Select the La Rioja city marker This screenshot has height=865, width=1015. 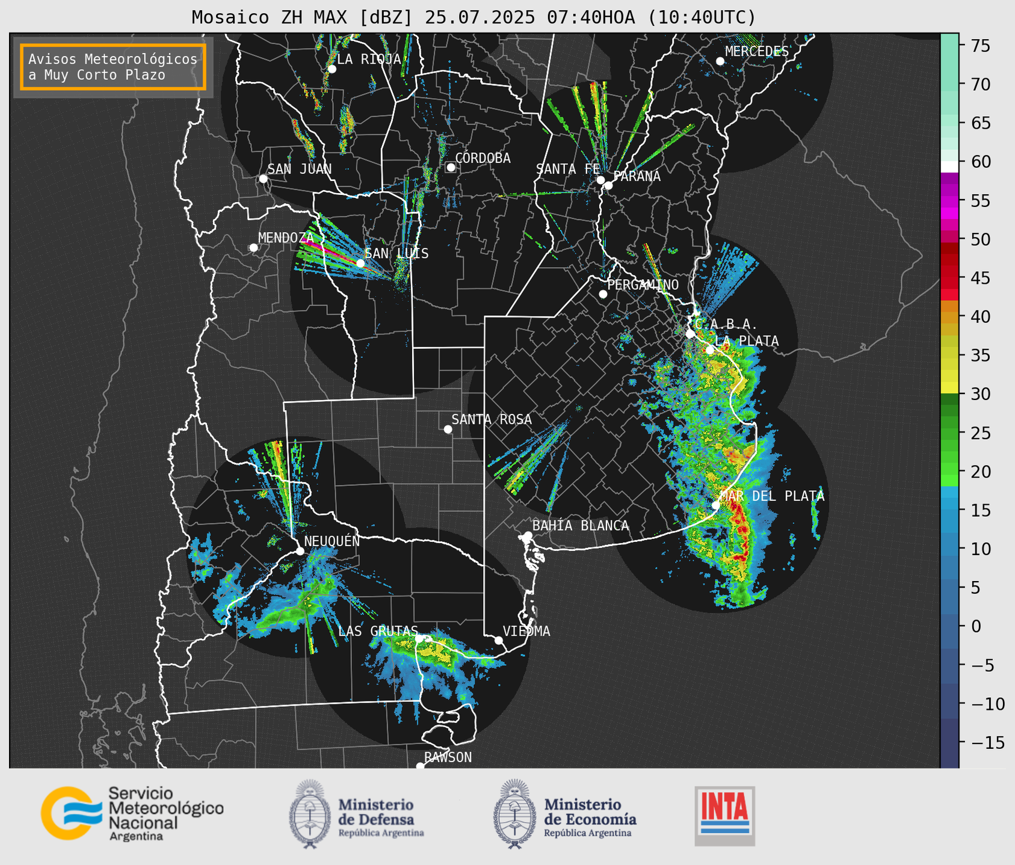click(x=332, y=69)
